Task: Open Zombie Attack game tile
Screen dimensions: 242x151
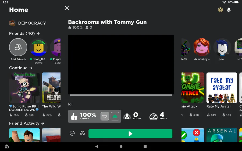Action: 193,88
